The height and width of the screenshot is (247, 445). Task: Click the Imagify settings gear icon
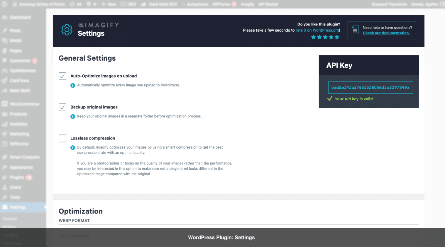pyautogui.click(x=67, y=30)
